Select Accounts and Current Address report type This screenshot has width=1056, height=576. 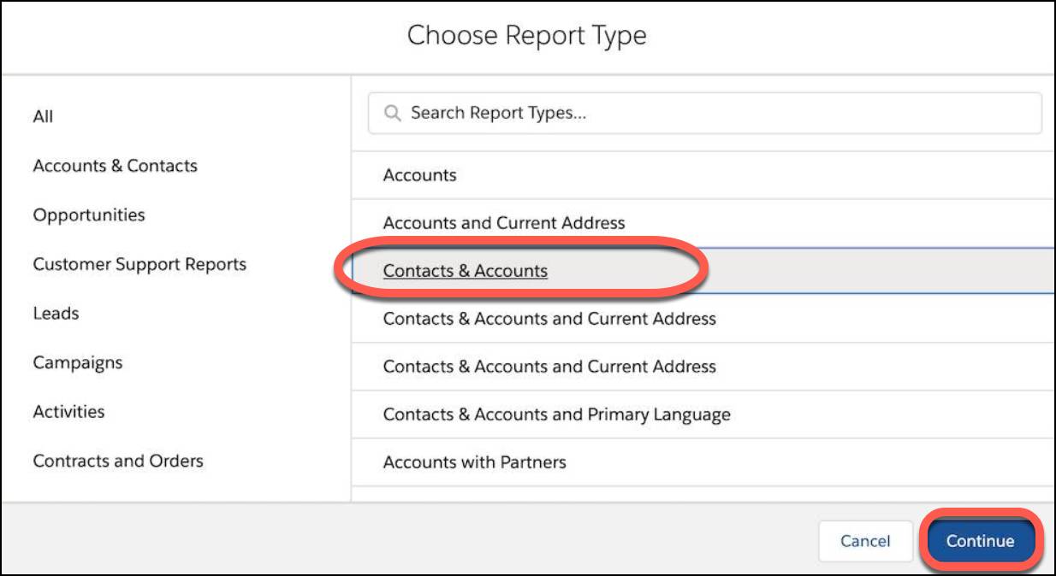(x=703, y=223)
